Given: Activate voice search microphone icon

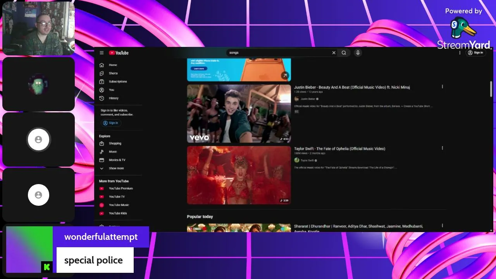Looking at the screenshot, I should click(358, 53).
